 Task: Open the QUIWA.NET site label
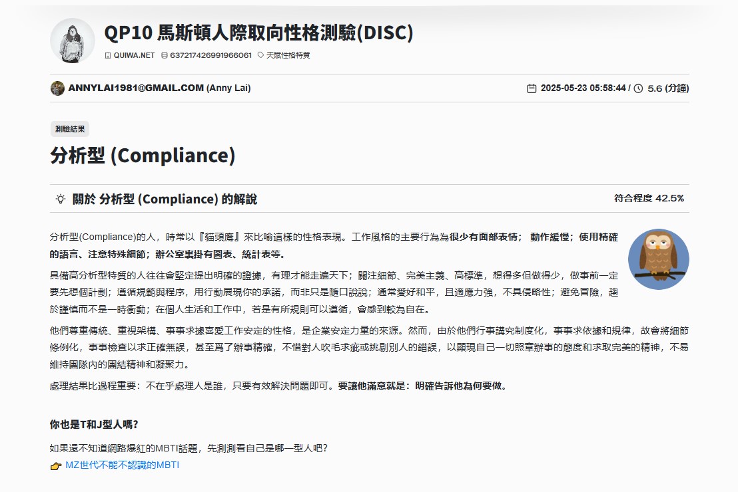[x=134, y=55]
